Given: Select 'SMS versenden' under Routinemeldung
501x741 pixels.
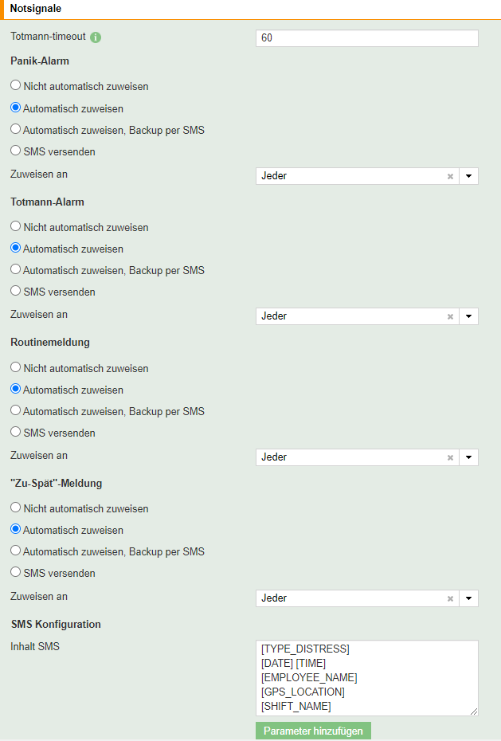Looking at the screenshot, I should (x=15, y=433).
